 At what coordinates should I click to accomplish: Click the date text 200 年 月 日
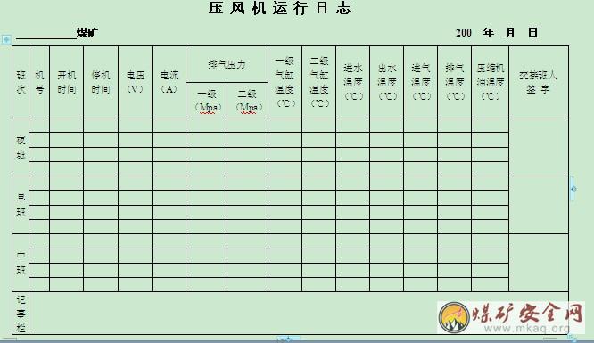coord(497,33)
